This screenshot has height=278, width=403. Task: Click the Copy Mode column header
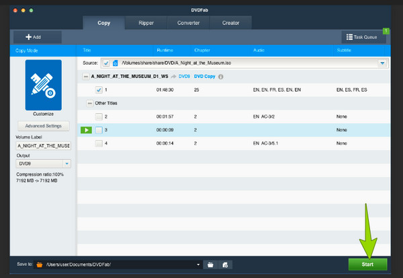[26, 50]
